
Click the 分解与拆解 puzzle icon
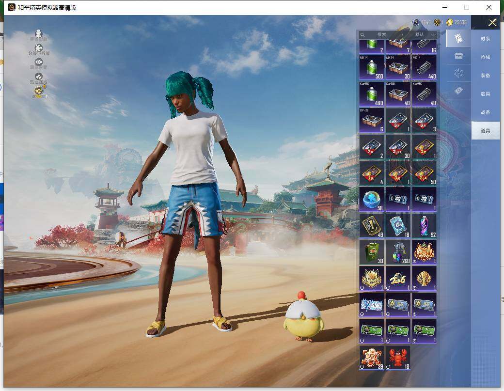pos(39,48)
